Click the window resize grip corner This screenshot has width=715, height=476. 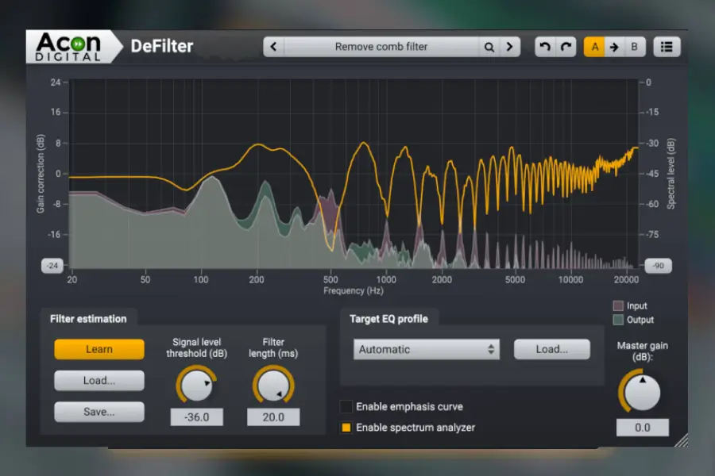[x=681, y=440]
